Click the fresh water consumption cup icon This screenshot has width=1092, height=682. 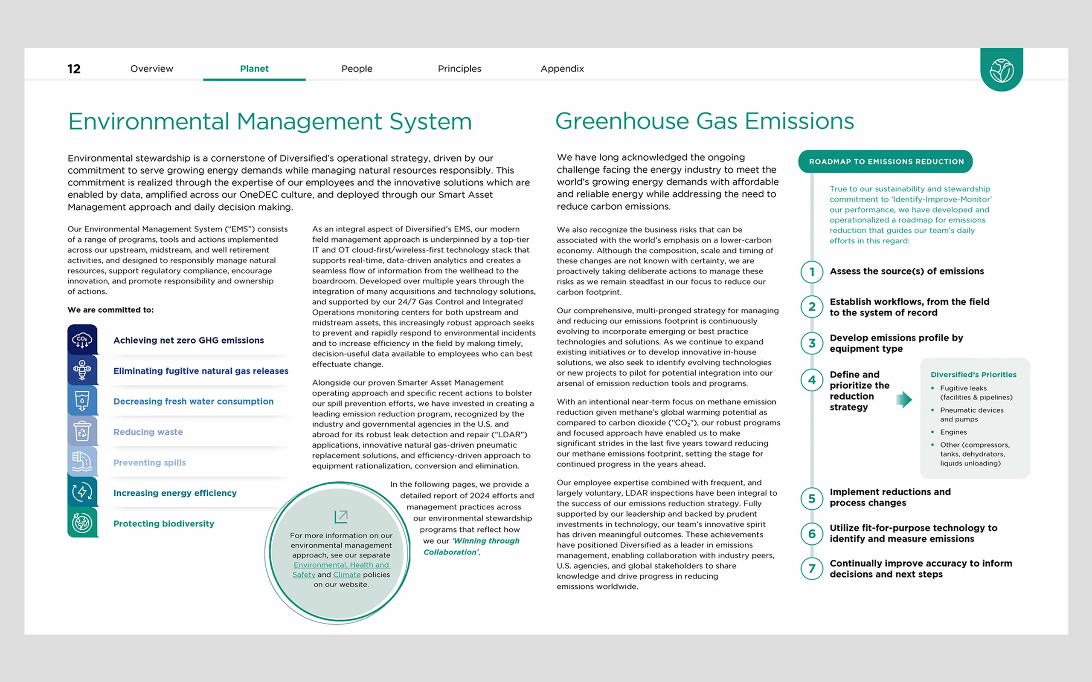tap(82, 401)
